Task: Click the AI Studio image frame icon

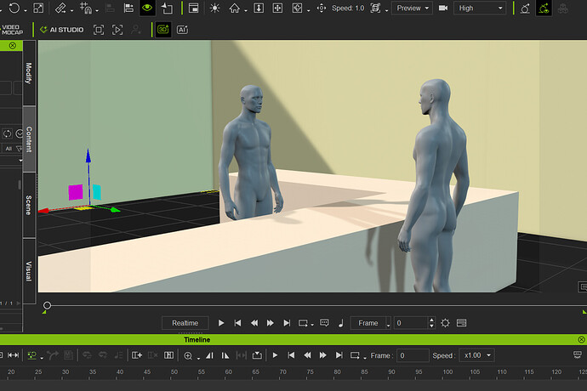Action: [x=99, y=30]
